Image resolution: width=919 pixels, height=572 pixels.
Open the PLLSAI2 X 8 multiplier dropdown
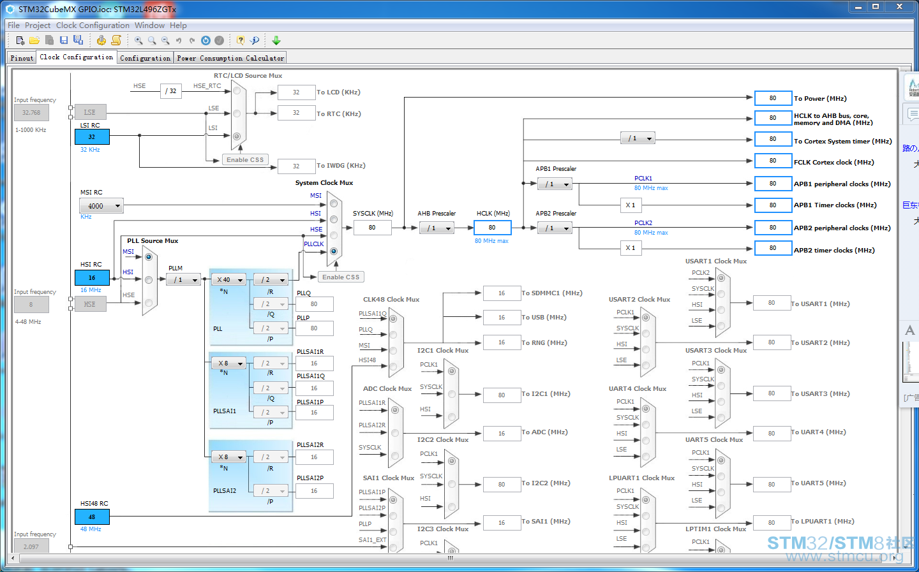tap(229, 457)
